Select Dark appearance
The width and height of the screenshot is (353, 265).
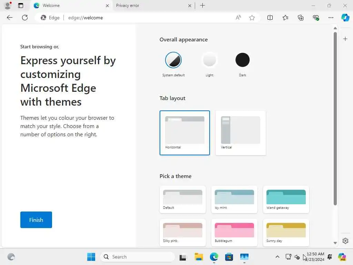pos(242,60)
